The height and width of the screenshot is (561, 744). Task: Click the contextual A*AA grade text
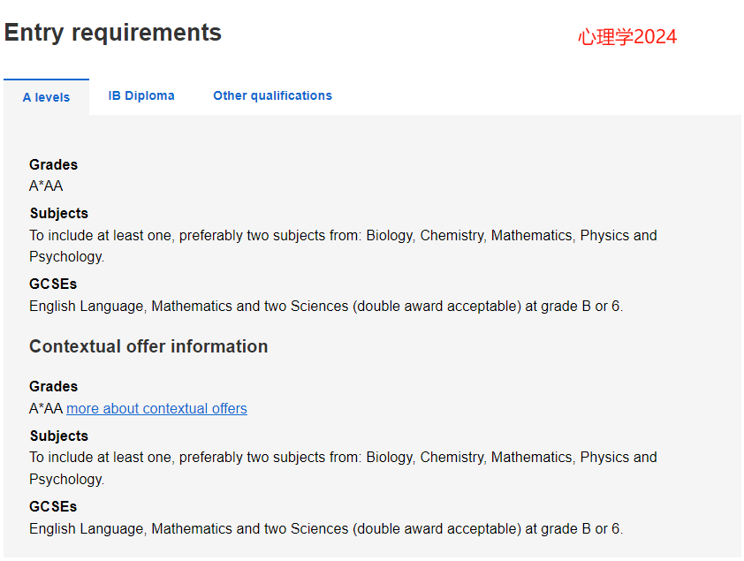(46, 408)
